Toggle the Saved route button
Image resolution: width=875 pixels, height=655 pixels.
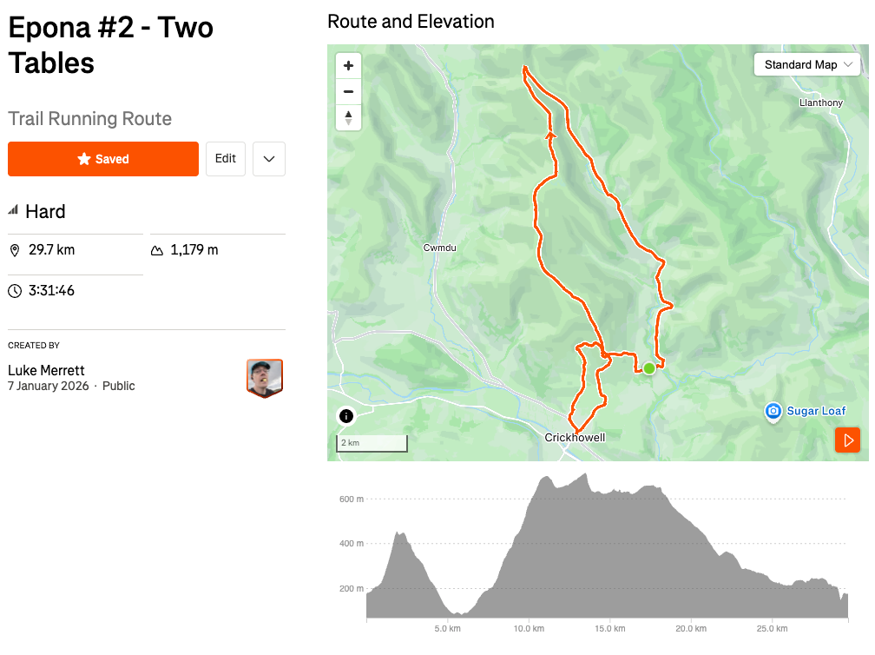pos(103,159)
